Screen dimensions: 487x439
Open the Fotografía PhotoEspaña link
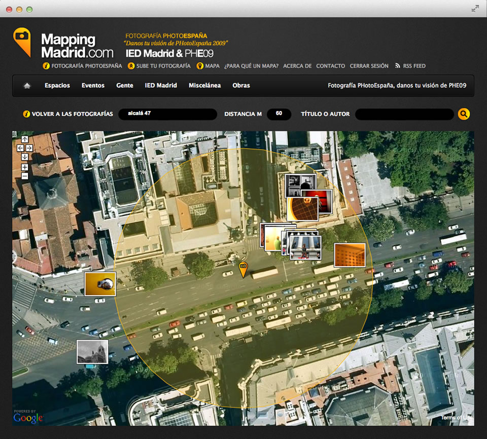point(87,66)
